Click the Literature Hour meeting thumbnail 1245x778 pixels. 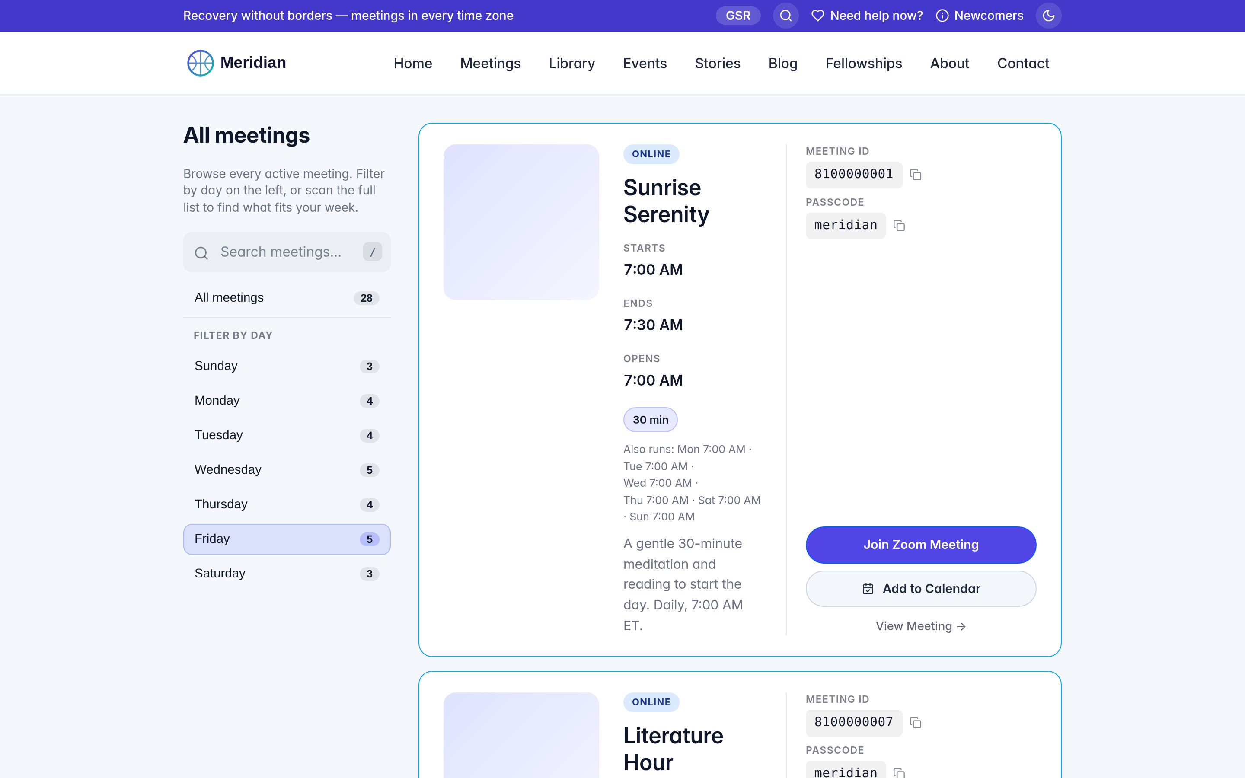point(520,735)
